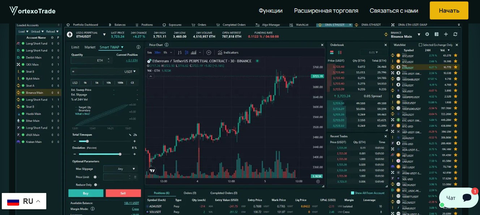Click the 1k quick amount button
The height and width of the screenshot is (215, 480).
pyautogui.click(x=85, y=83)
